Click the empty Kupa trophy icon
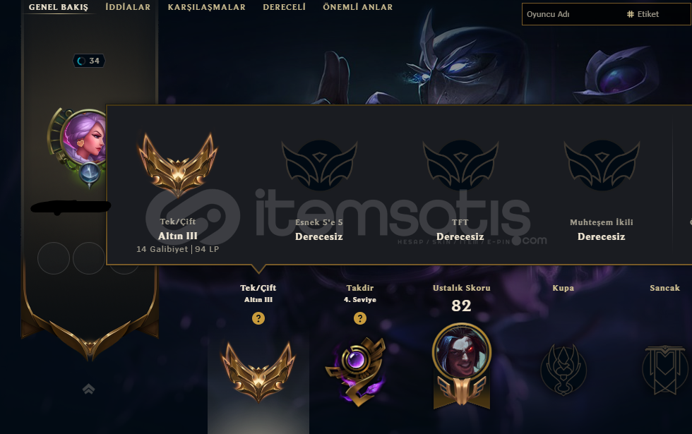The height and width of the screenshot is (434, 692). [x=563, y=370]
